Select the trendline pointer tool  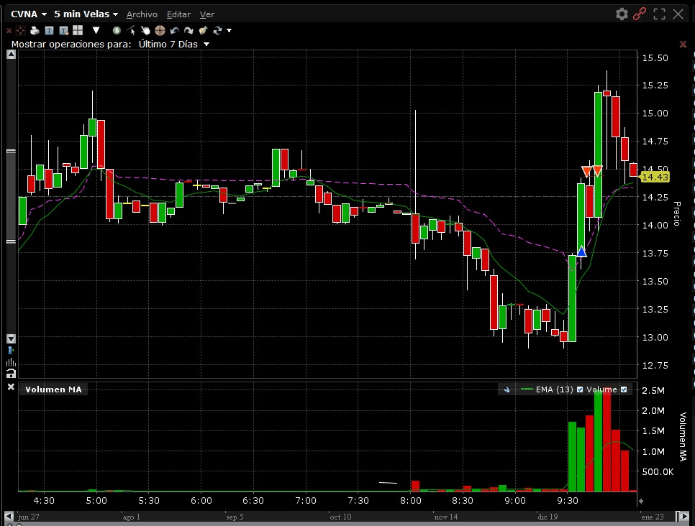pos(131,30)
